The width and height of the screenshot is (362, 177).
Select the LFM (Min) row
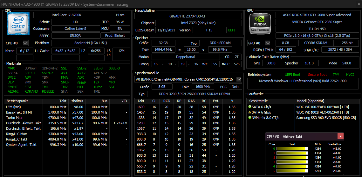[67, 107]
